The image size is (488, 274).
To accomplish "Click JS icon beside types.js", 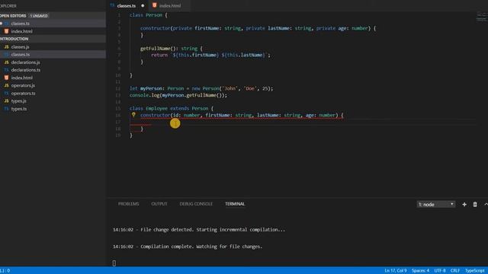I will (6, 101).
